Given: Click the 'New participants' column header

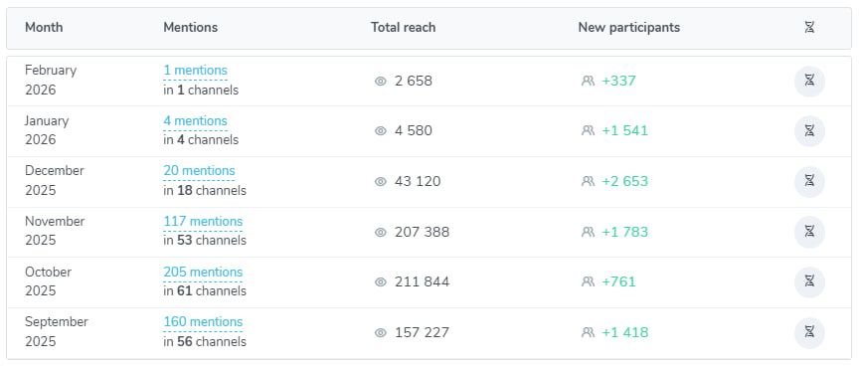Looking at the screenshot, I should pos(629,28).
